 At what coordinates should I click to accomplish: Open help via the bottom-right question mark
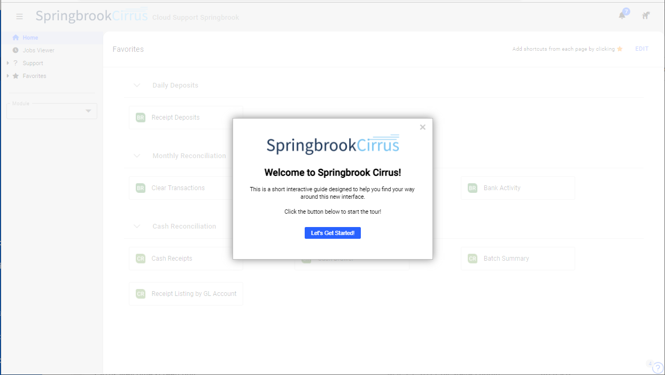click(x=658, y=368)
